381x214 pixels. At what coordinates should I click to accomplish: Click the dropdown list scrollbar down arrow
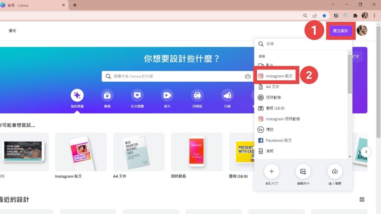pyautogui.click(x=350, y=157)
